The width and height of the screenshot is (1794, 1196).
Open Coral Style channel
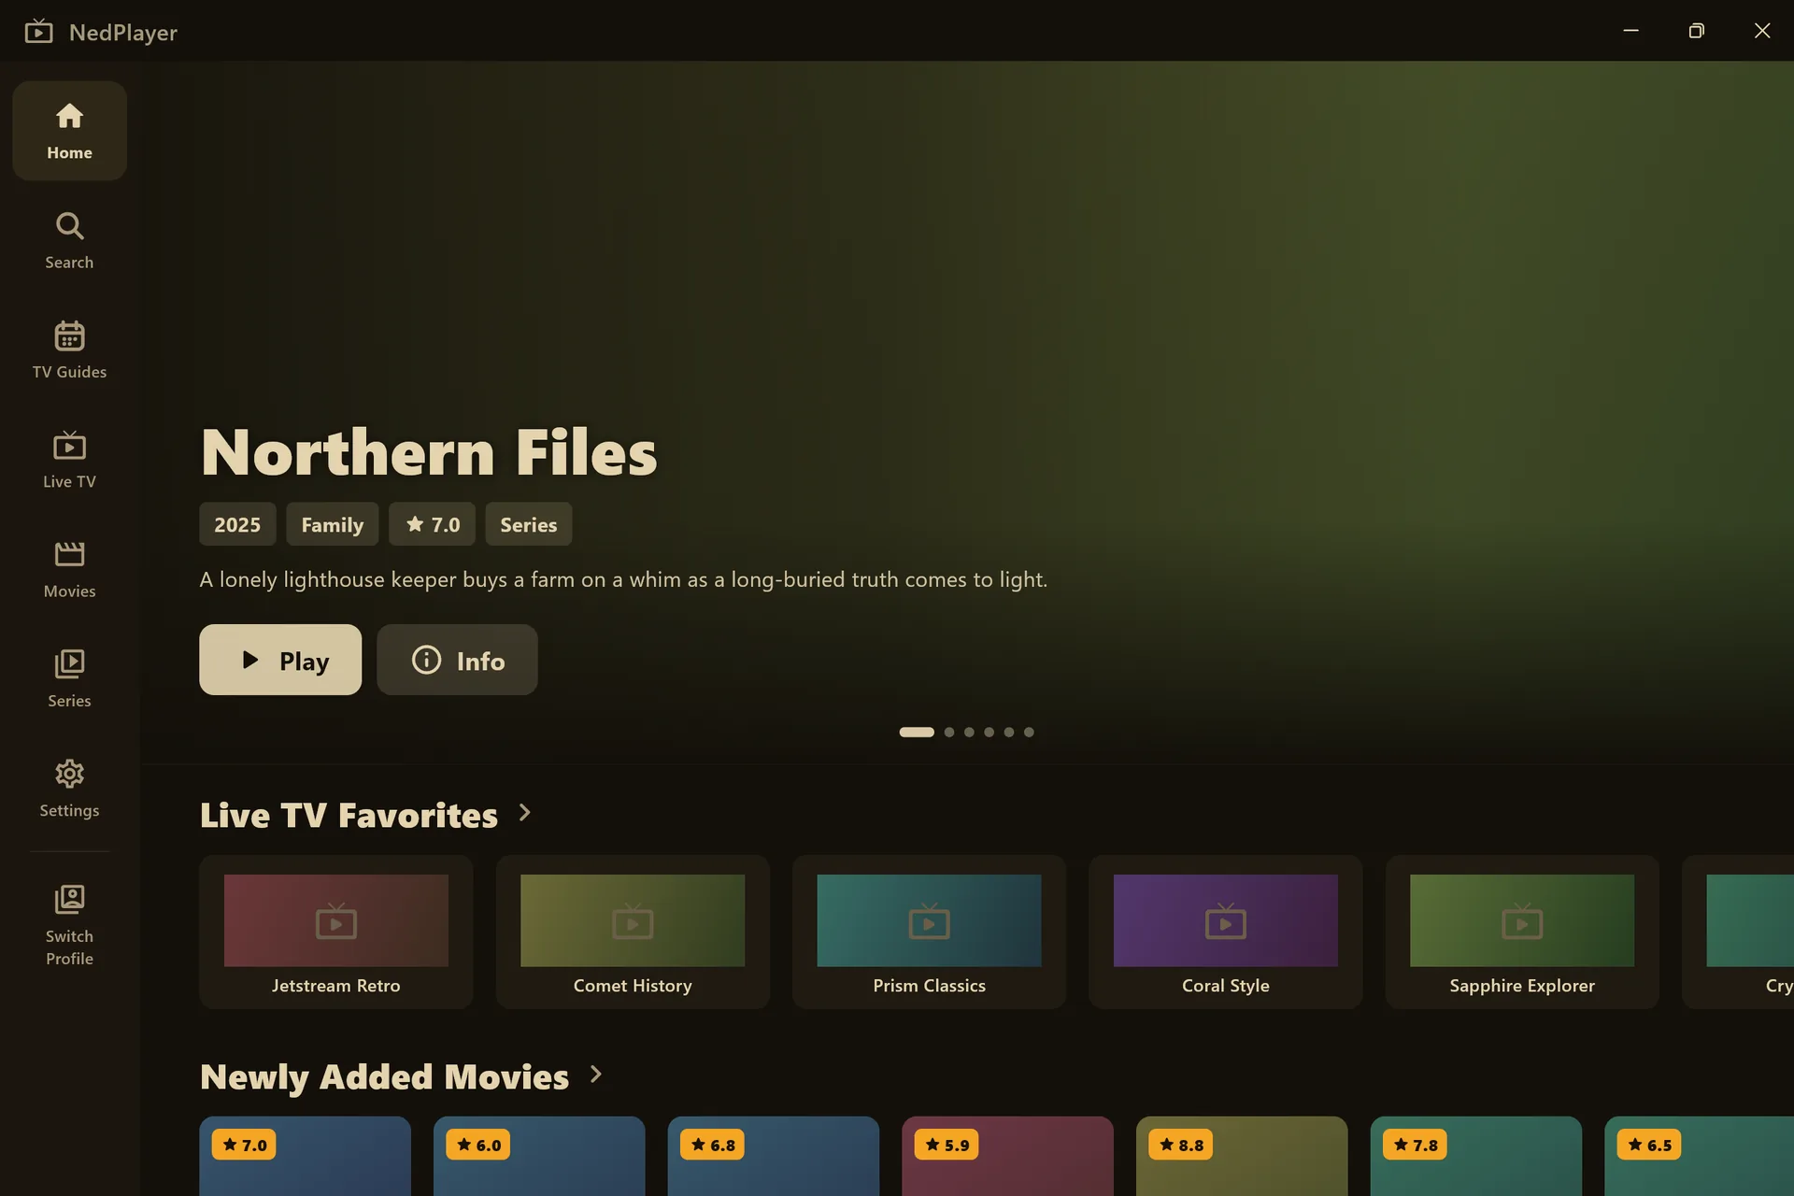tap(1226, 932)
